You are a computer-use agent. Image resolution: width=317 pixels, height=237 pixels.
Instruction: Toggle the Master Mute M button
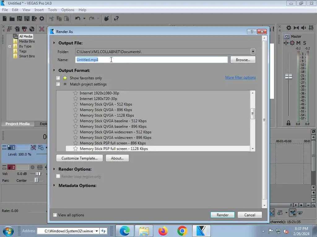[298, 43]
